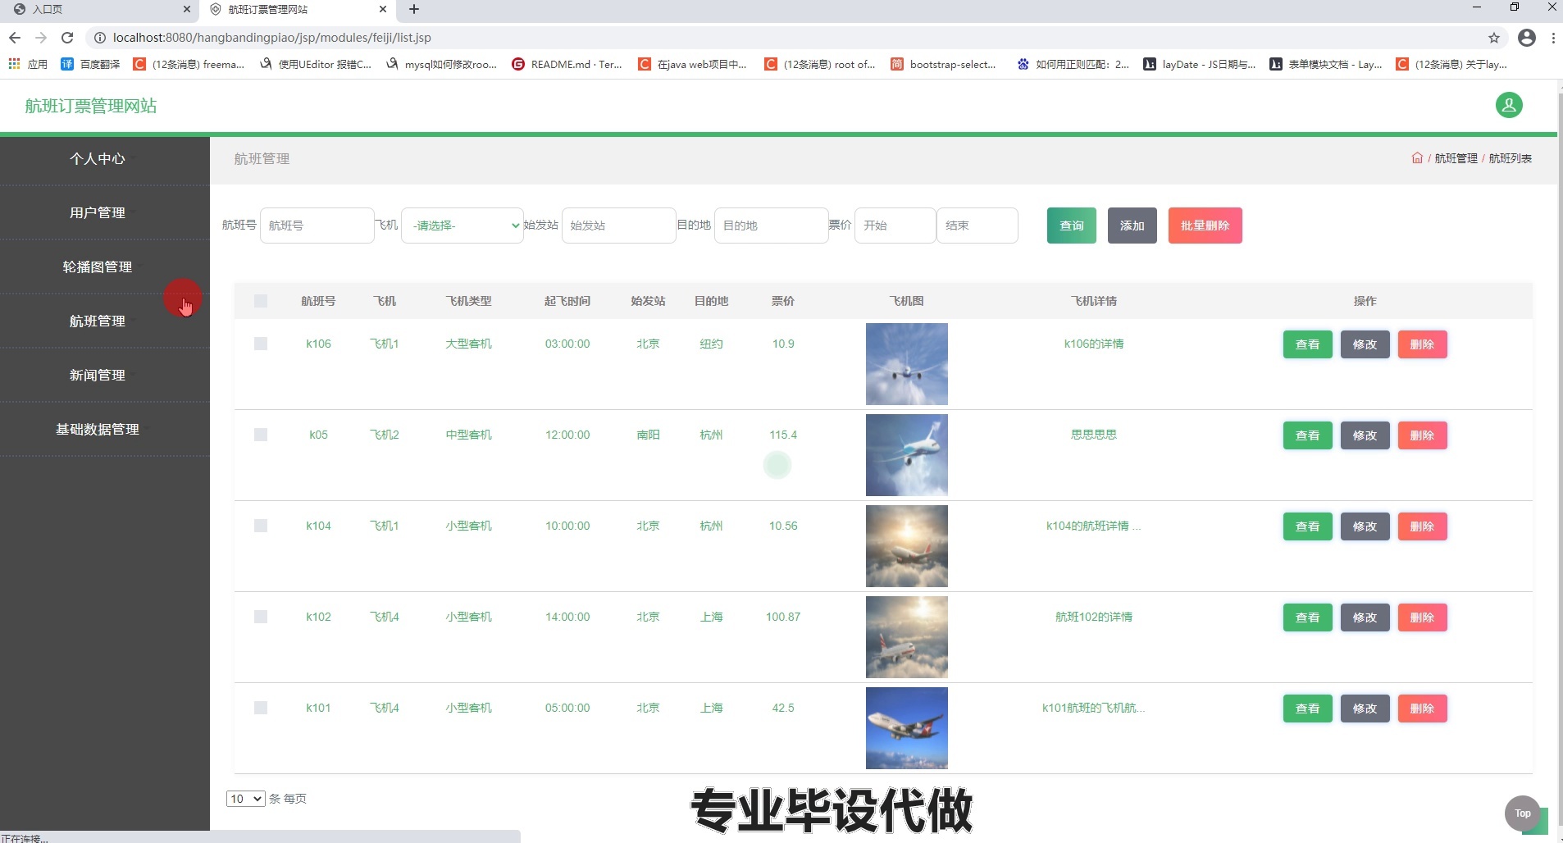The width and height of the screenshot is (1563, 843).
Task: Switch to the 入口页 browser tab
Action: (x=98, y=9)
